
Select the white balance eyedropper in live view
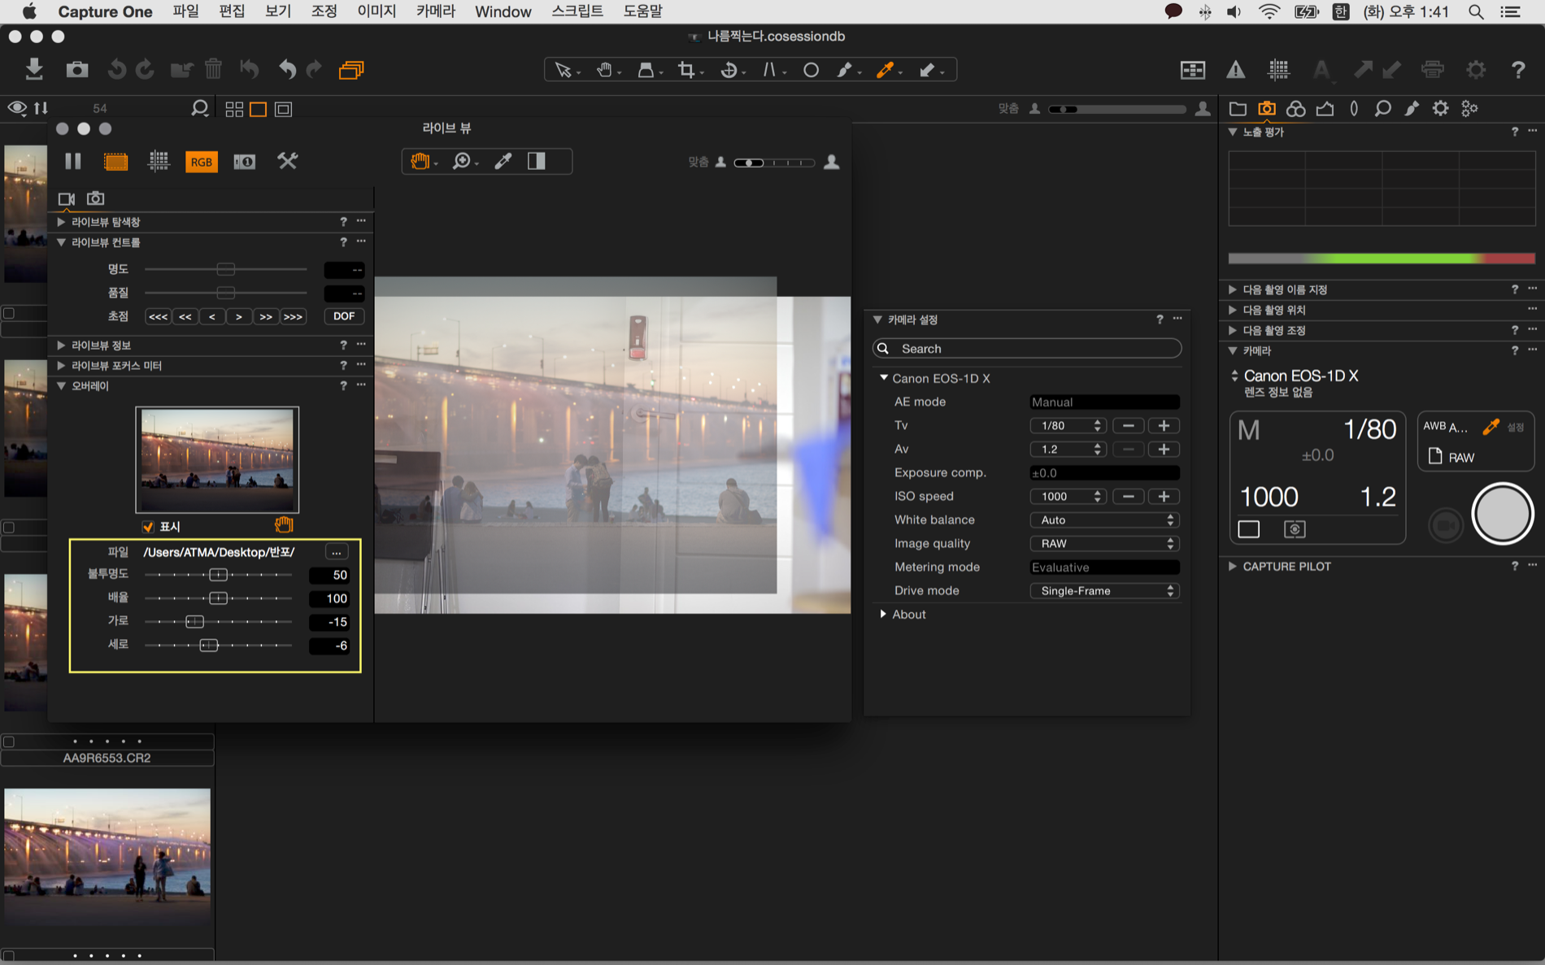[x=503, y=161]
